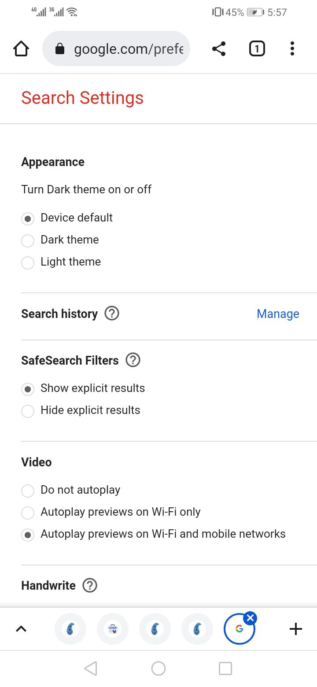
Task: Choose Autoplay previews on Wi-Fi only
Action: click(28, 513)
